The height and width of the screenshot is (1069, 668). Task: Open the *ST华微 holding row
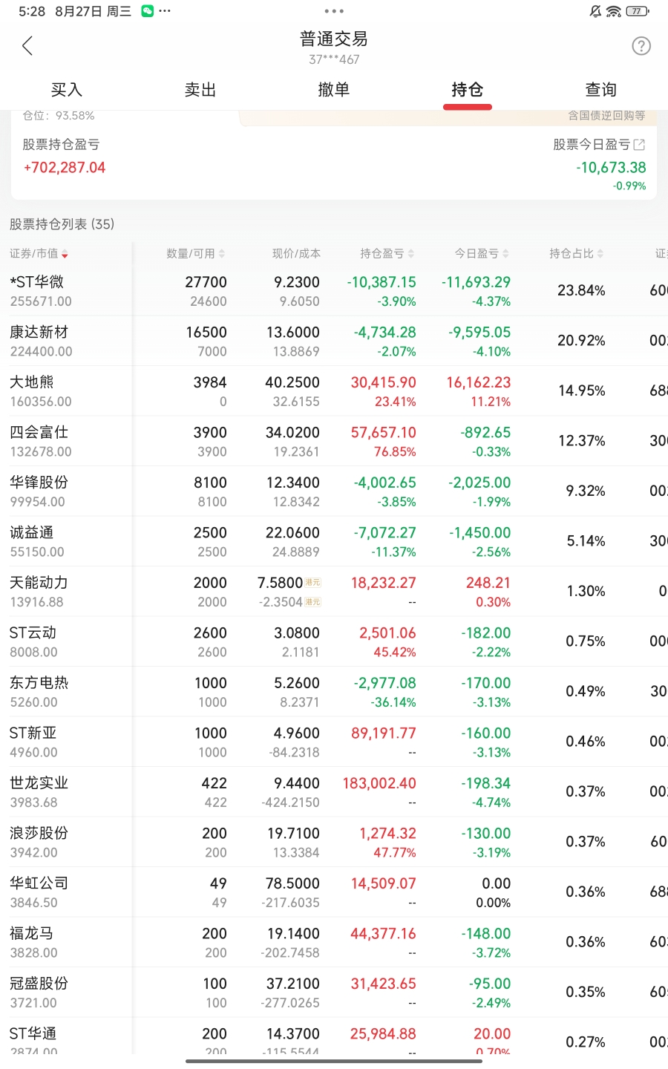click(x=334, y=291)
